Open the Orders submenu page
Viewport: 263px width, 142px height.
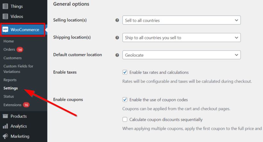tap(9, 50)
